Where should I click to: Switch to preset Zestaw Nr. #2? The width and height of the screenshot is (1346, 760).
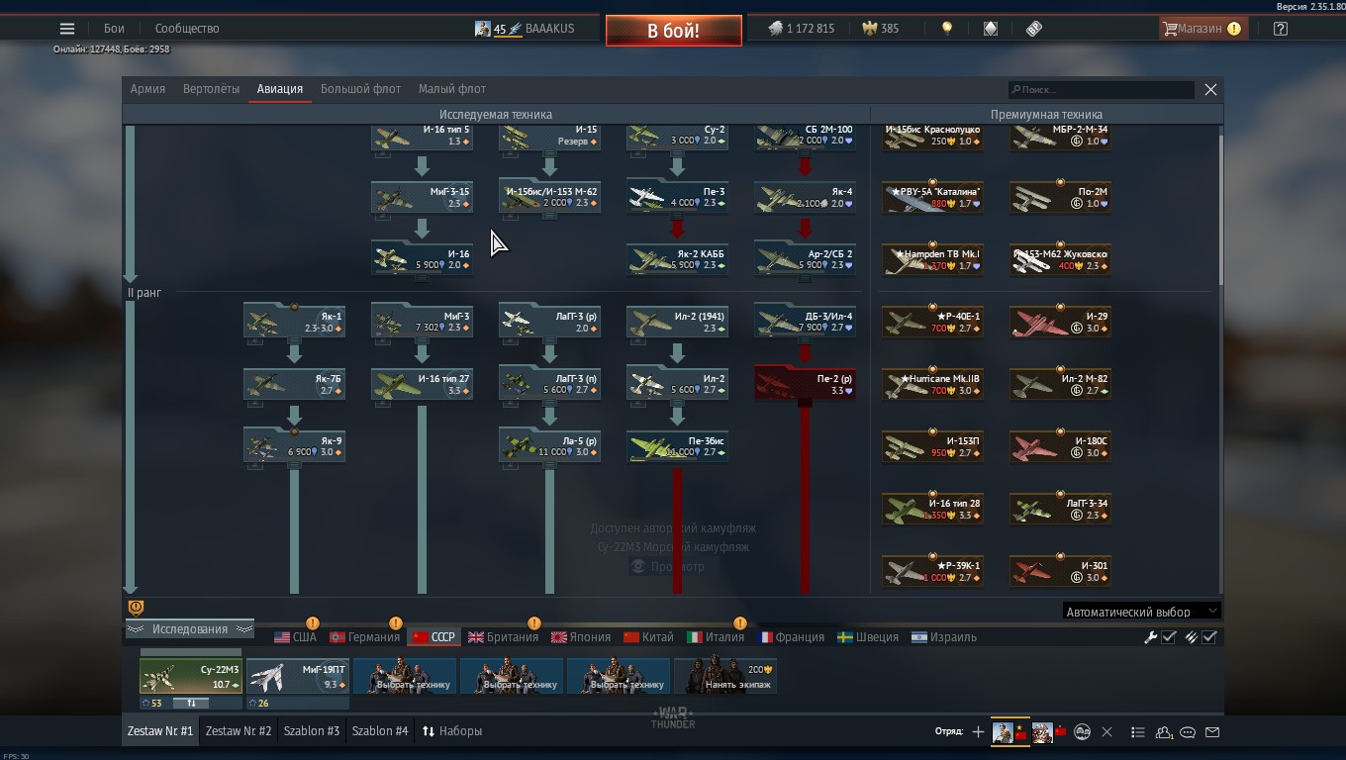(238, 731)
